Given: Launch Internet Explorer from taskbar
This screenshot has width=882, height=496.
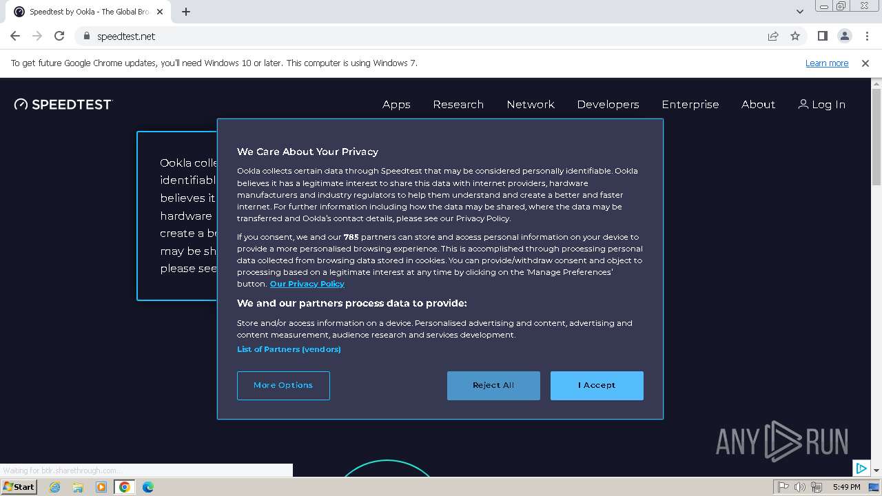Looking at the screenshot, I should click(x=55, y=487).
